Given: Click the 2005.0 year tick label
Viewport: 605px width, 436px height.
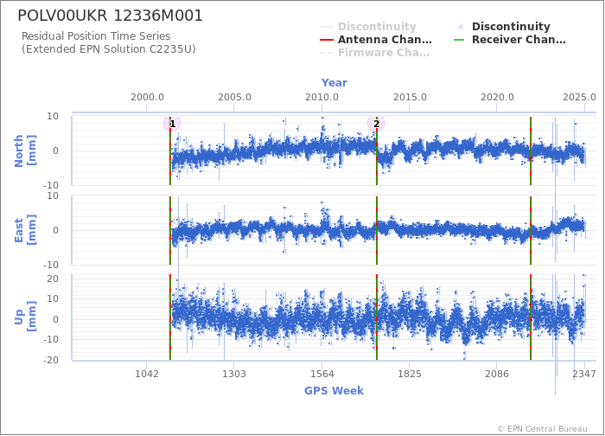Looking at the screenshot, I should click(x=234, y=97).
